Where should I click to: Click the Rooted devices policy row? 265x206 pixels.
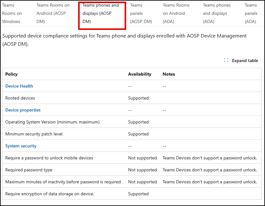point(132,98)
